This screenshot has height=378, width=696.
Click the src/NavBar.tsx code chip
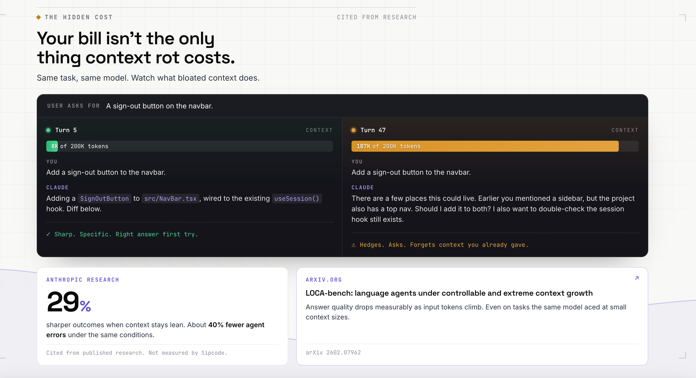click(x=170, y=199)
